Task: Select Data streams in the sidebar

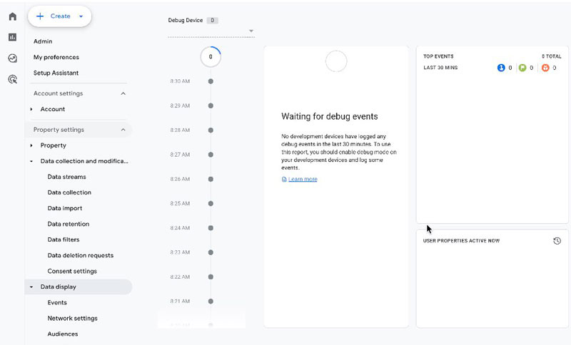Action: pos(66,177)
